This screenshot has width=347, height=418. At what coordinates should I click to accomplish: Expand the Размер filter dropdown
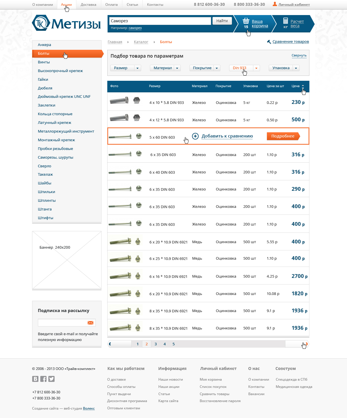click(x=138, y=68)
